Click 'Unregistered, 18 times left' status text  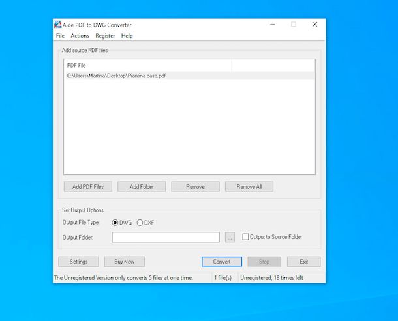(x=271, y=278)
